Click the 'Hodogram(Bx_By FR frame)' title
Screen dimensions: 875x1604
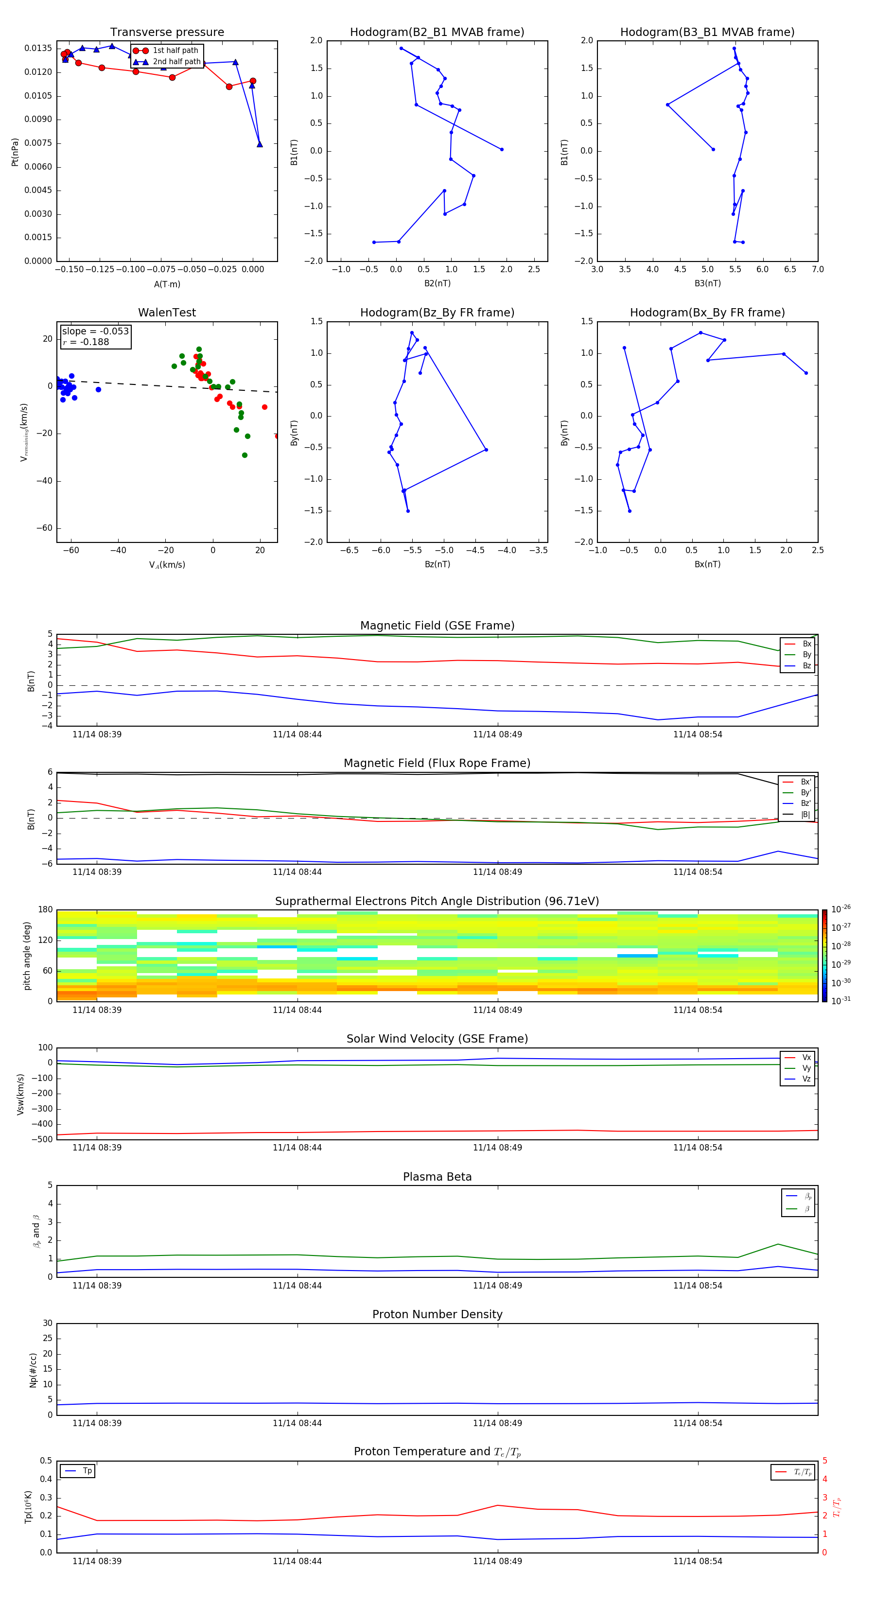click(707, 313)
